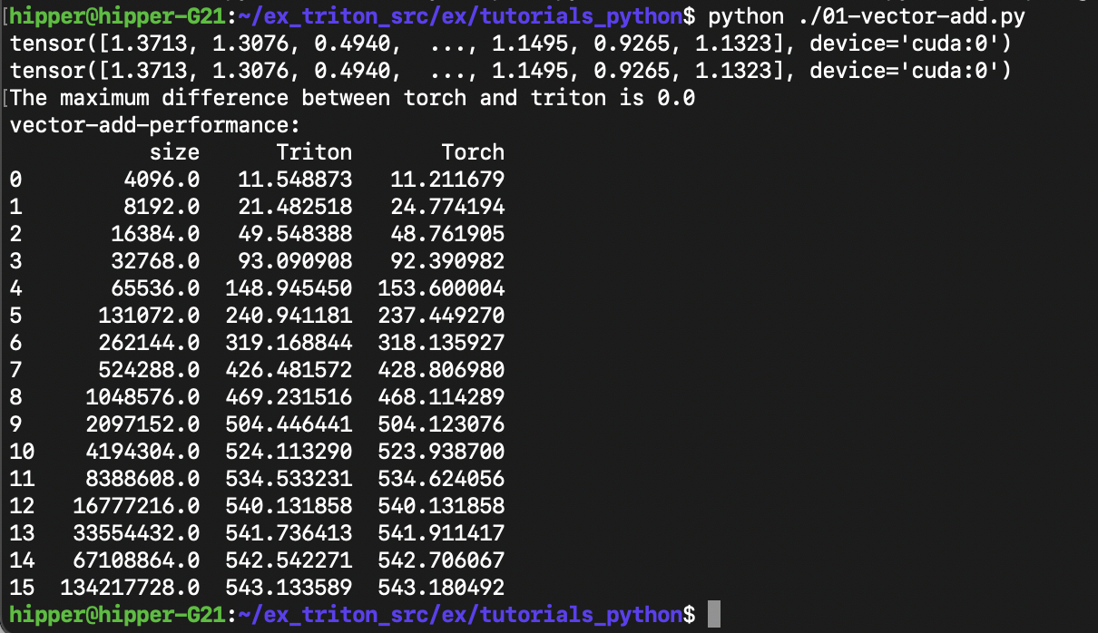Image resolution: width=1098 pixels, height=633 pixels.
Task: Select size value 16777216.0
Action: tap(137, 506)
